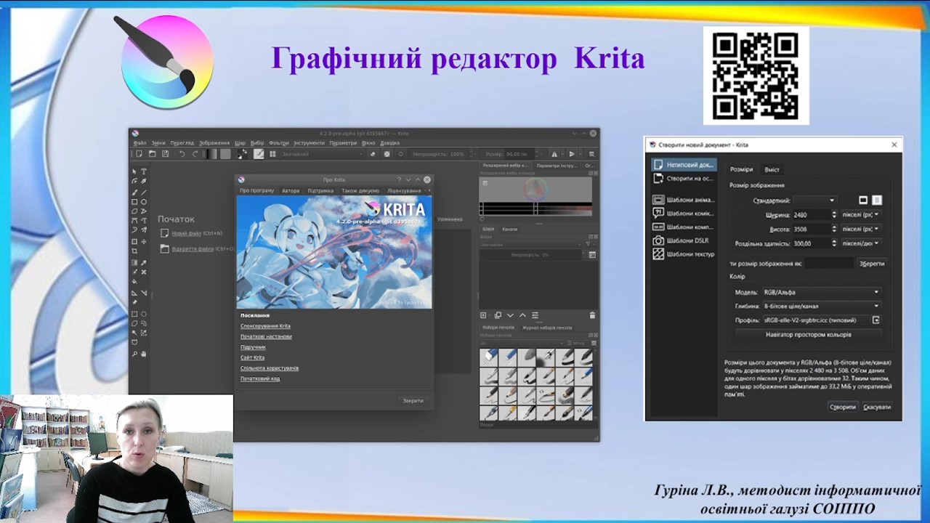
Task: Select the Move tool in toolbox
Action: click(144, 241)
